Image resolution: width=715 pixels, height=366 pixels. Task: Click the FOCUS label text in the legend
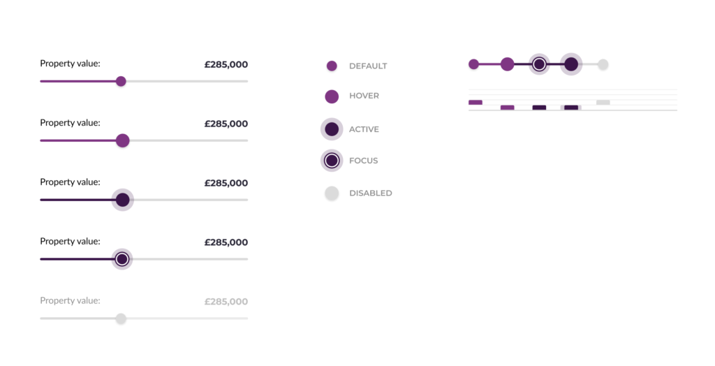point(363,161)
